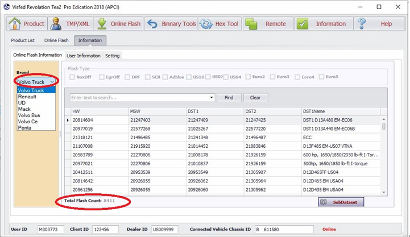The image size is (410, 237).
Task: Select Volvo Truck in Brand list
Action: tap(36, 90)
